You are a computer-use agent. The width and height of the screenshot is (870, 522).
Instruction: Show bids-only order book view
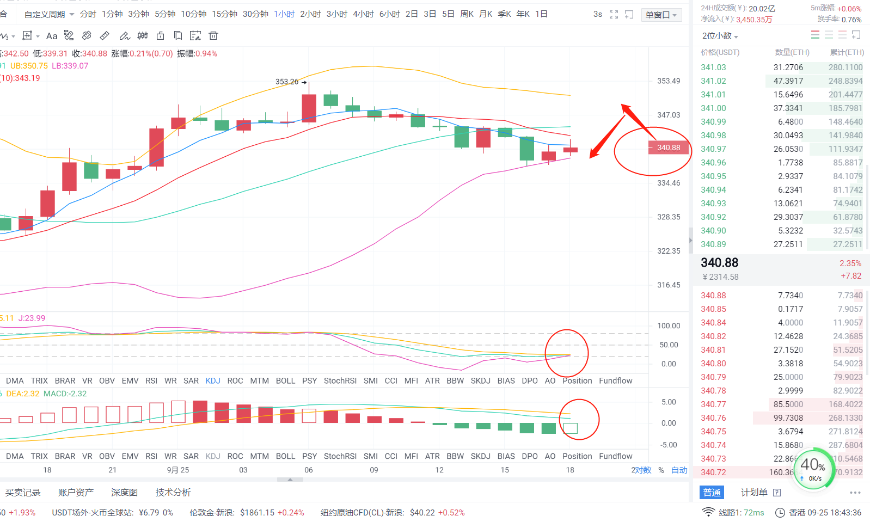(829, 35)
